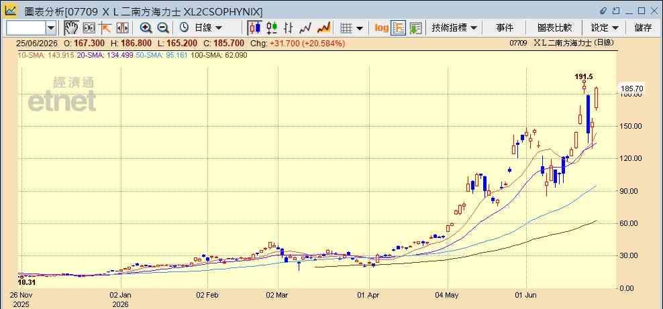The width and height of the screenshot is (663, 309).
Task: Open the 日線 period dropdown
Action: click(x=207, y=28)
